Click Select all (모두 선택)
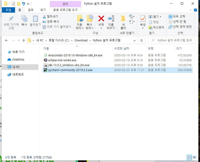200x162 pixels. (177, 17)
